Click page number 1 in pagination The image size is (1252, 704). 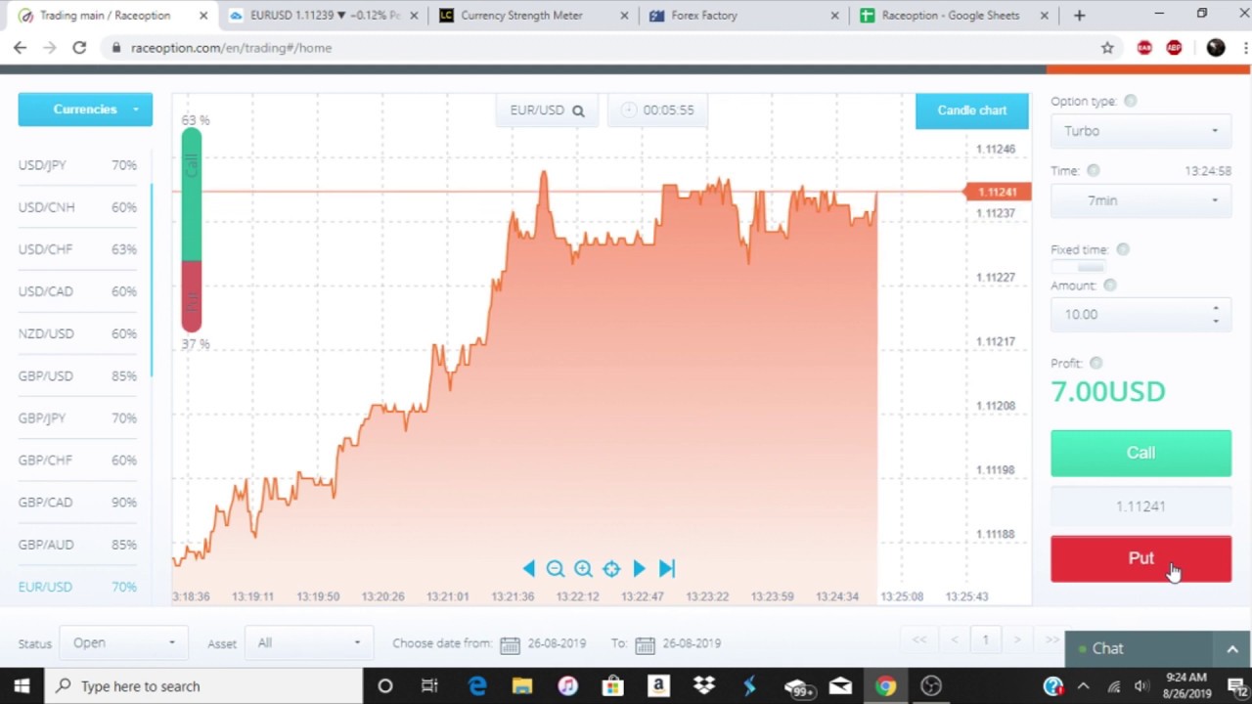point(985,639)
